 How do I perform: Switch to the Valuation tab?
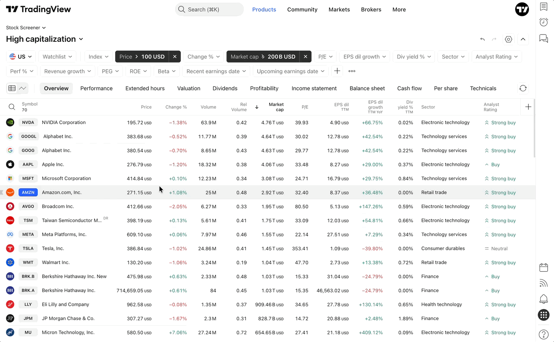(189, 88)
